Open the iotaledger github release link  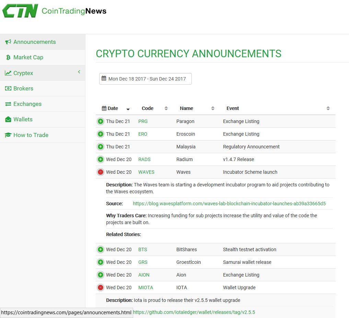point(194,312)
